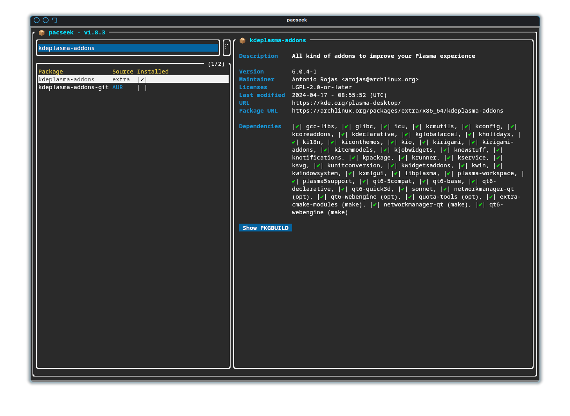
Task: Click the package description text
Action: 383,56
